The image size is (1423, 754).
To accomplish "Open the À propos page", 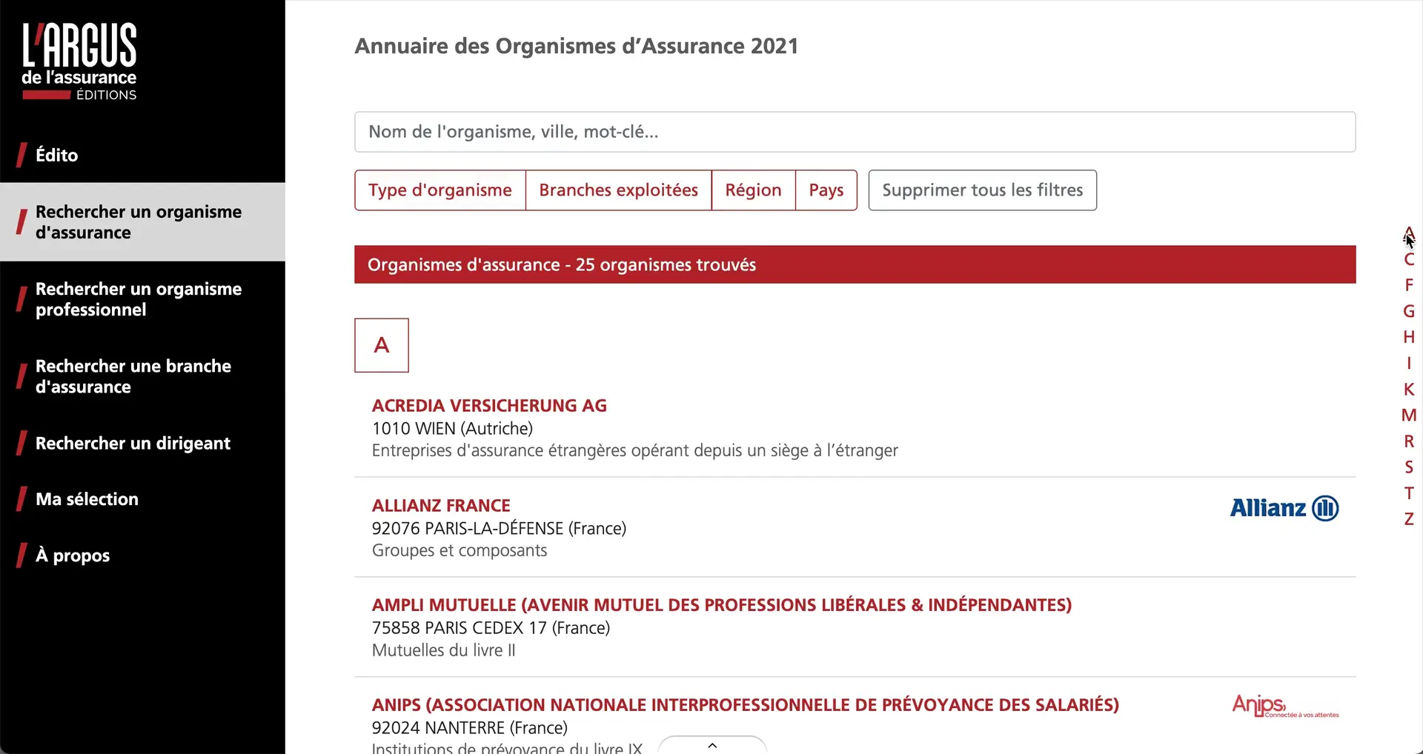I will (x=73, y=556).
